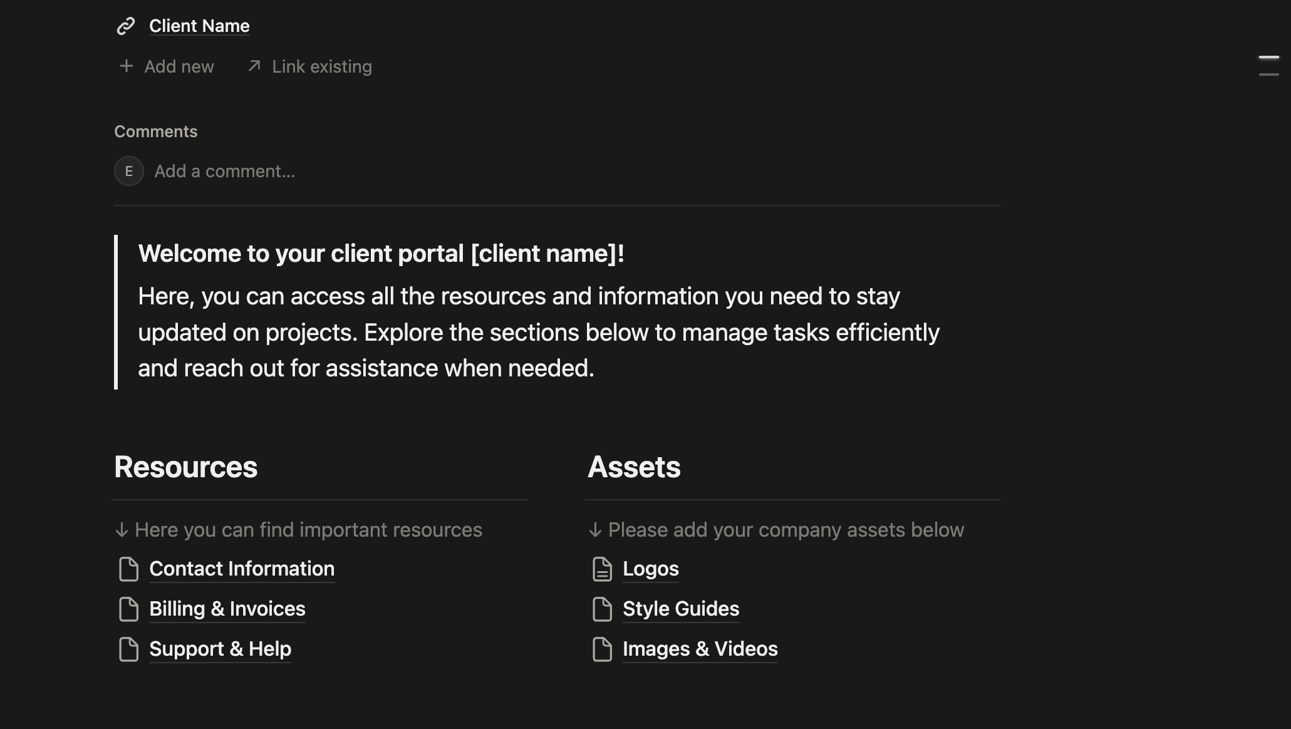Click the page icon beside Images & Videos

tap(602, 649)
